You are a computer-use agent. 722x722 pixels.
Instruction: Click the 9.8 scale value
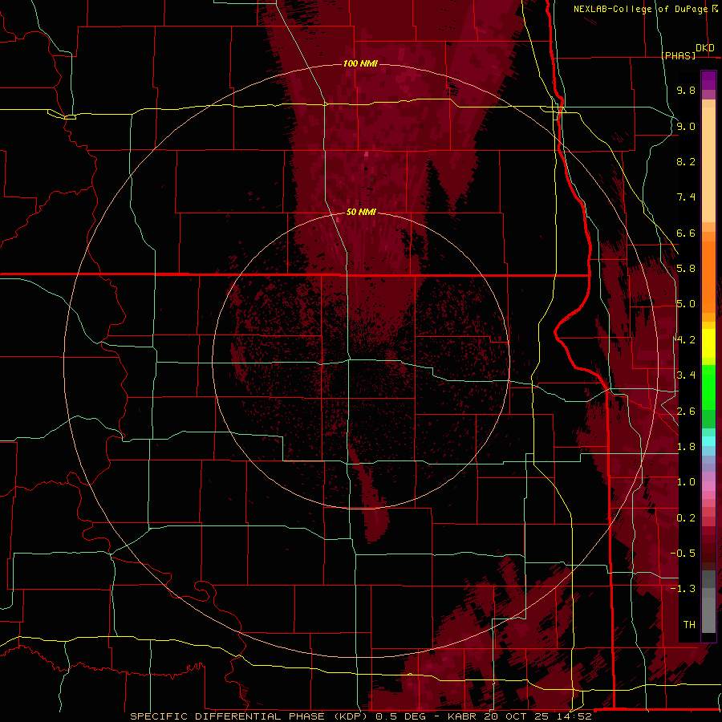pyautogui.click(x=686, y=90)
